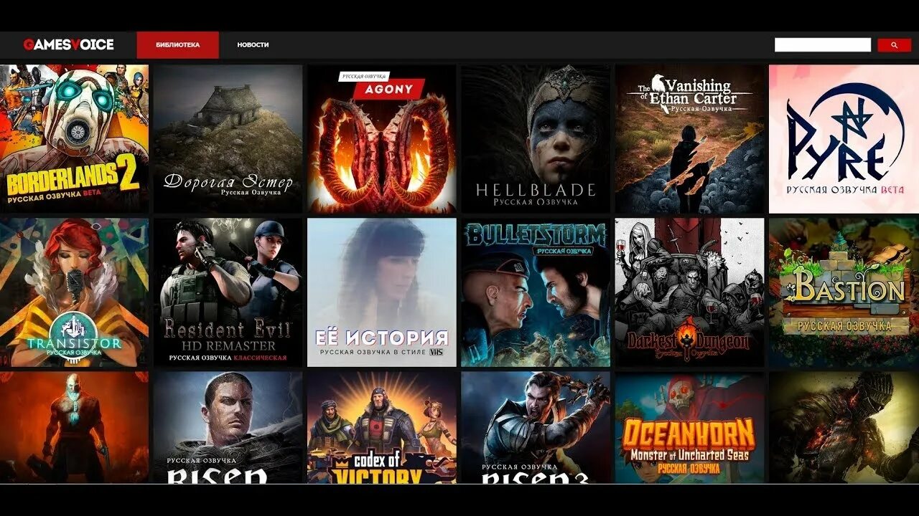Open the Codex of Victory tile
The height and width of the screenshot is (516, 919).
click(382, 427)
